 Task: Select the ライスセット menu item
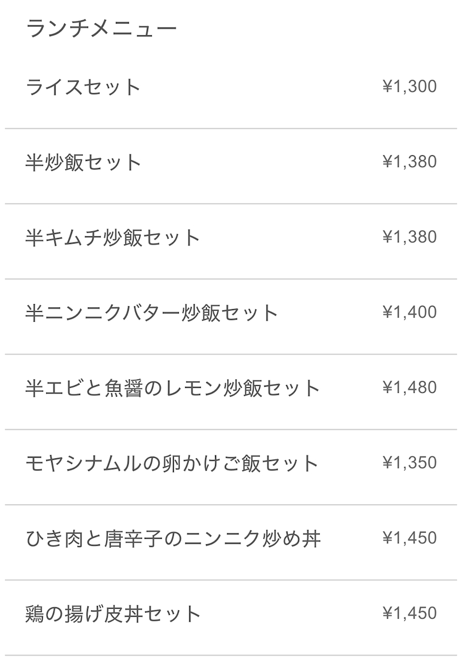click(83, 87)
